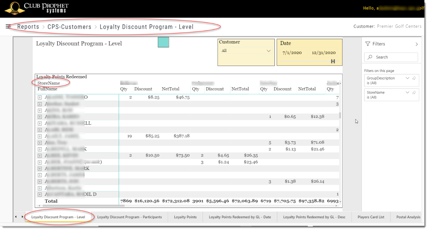Click the table's horizontal scroll left arrow
This screenshot has height=230, width=428.
40,206
